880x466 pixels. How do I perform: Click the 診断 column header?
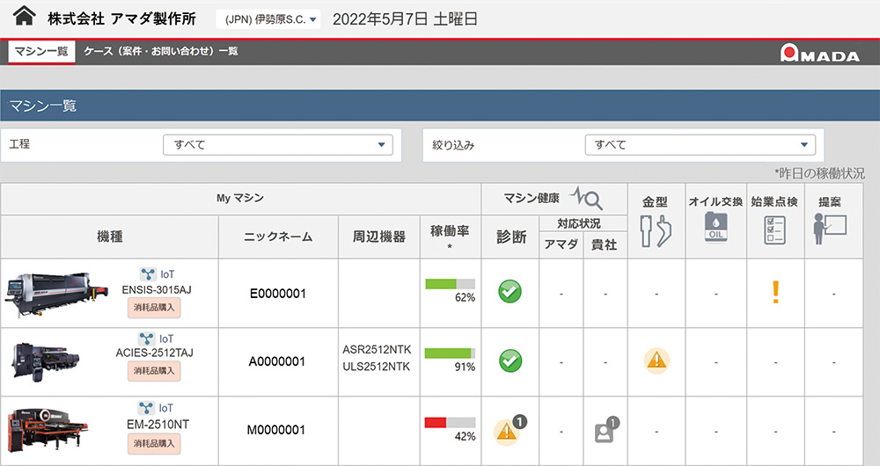(x=511, y=237)
